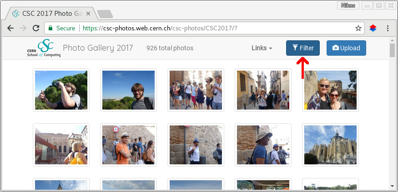
Task: Open the Filter button
Action: (x=303, y=48)
